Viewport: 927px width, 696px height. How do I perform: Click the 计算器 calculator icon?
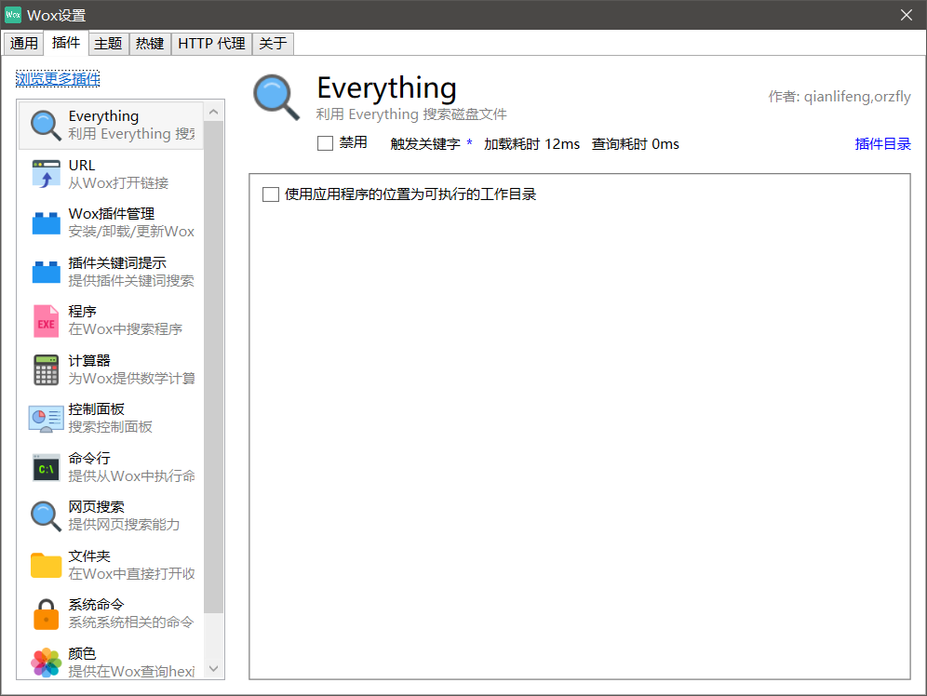pyautogui.click(x=46, y=369)
